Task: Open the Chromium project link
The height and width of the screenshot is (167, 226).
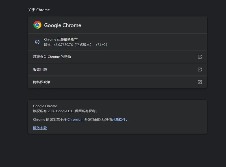Action: (75, 119)
